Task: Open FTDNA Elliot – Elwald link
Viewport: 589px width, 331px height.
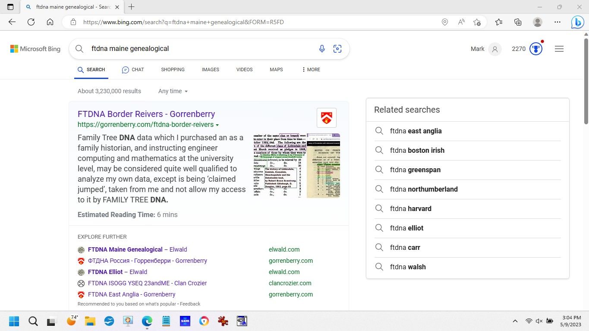Action: coord(117,272)
